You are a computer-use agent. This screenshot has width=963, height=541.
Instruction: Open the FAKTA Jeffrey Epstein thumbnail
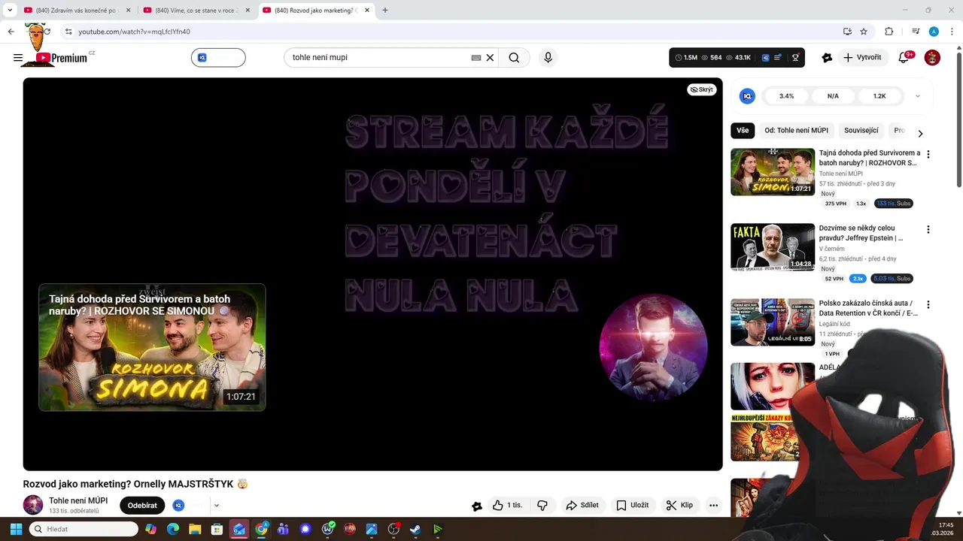click(x=773, y=247)
